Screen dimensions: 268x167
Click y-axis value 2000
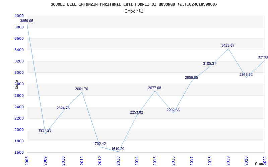click(20, 130)
